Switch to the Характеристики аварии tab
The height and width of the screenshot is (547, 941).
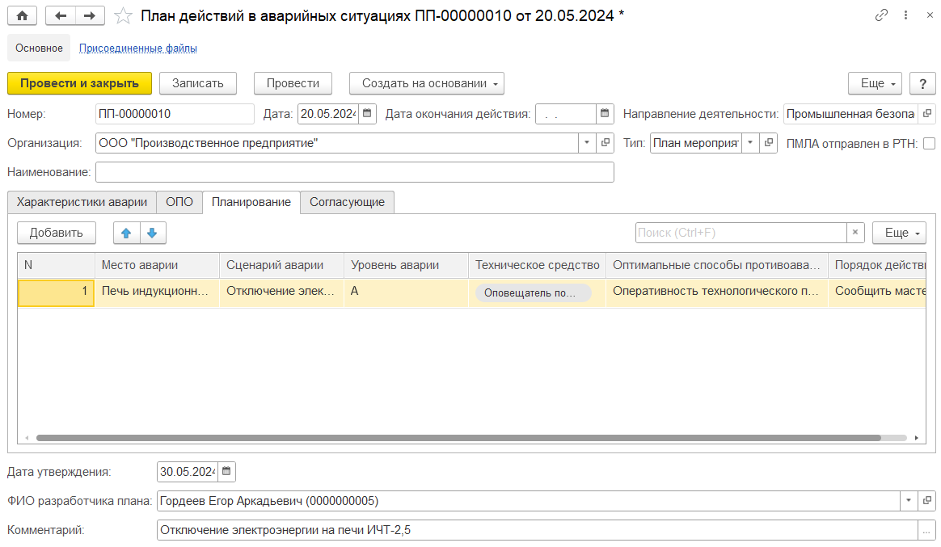click(x=82, y=202)
